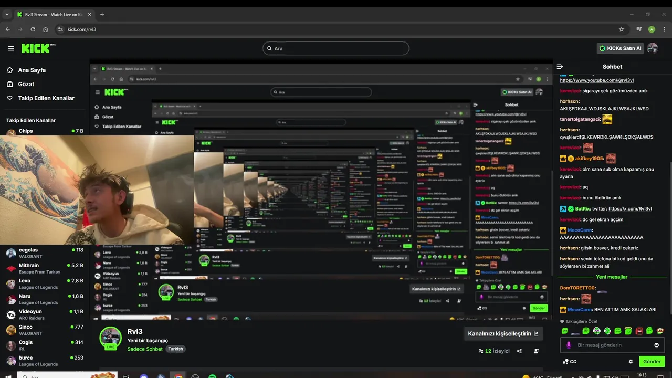
Task: Open the Naru channel
Action: 45,299
